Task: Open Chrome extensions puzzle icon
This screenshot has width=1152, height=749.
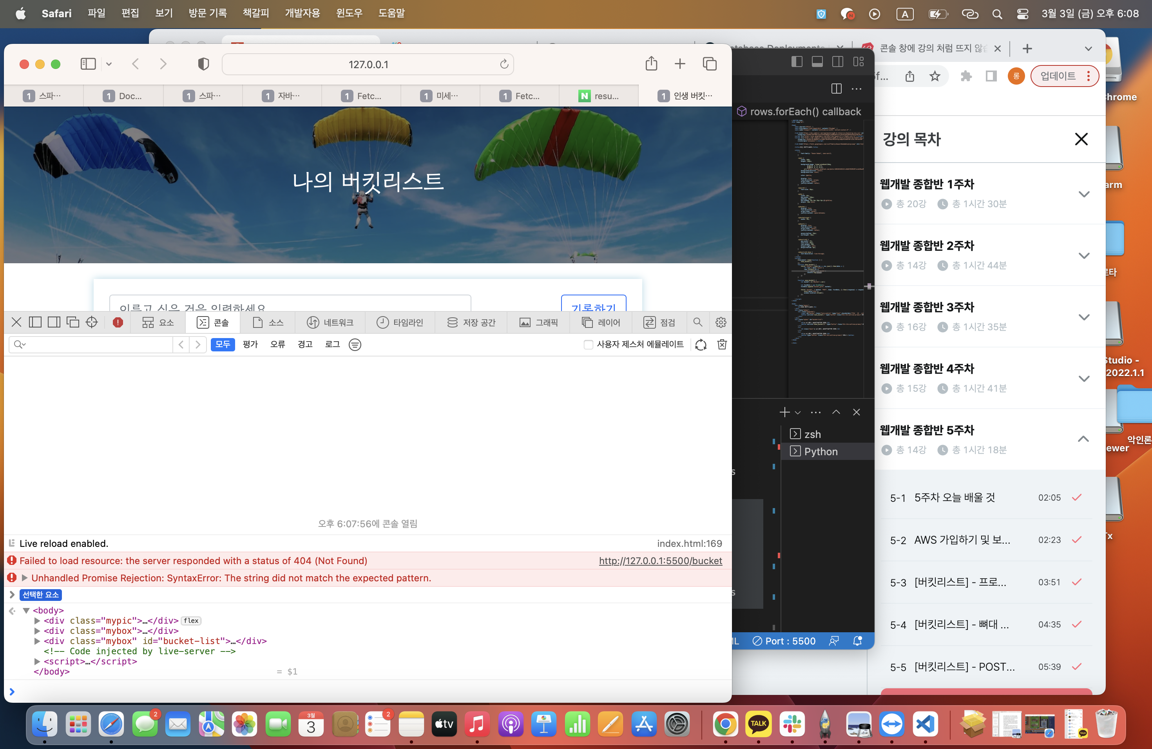Action: pyautogui.click(x=965, y=76)
